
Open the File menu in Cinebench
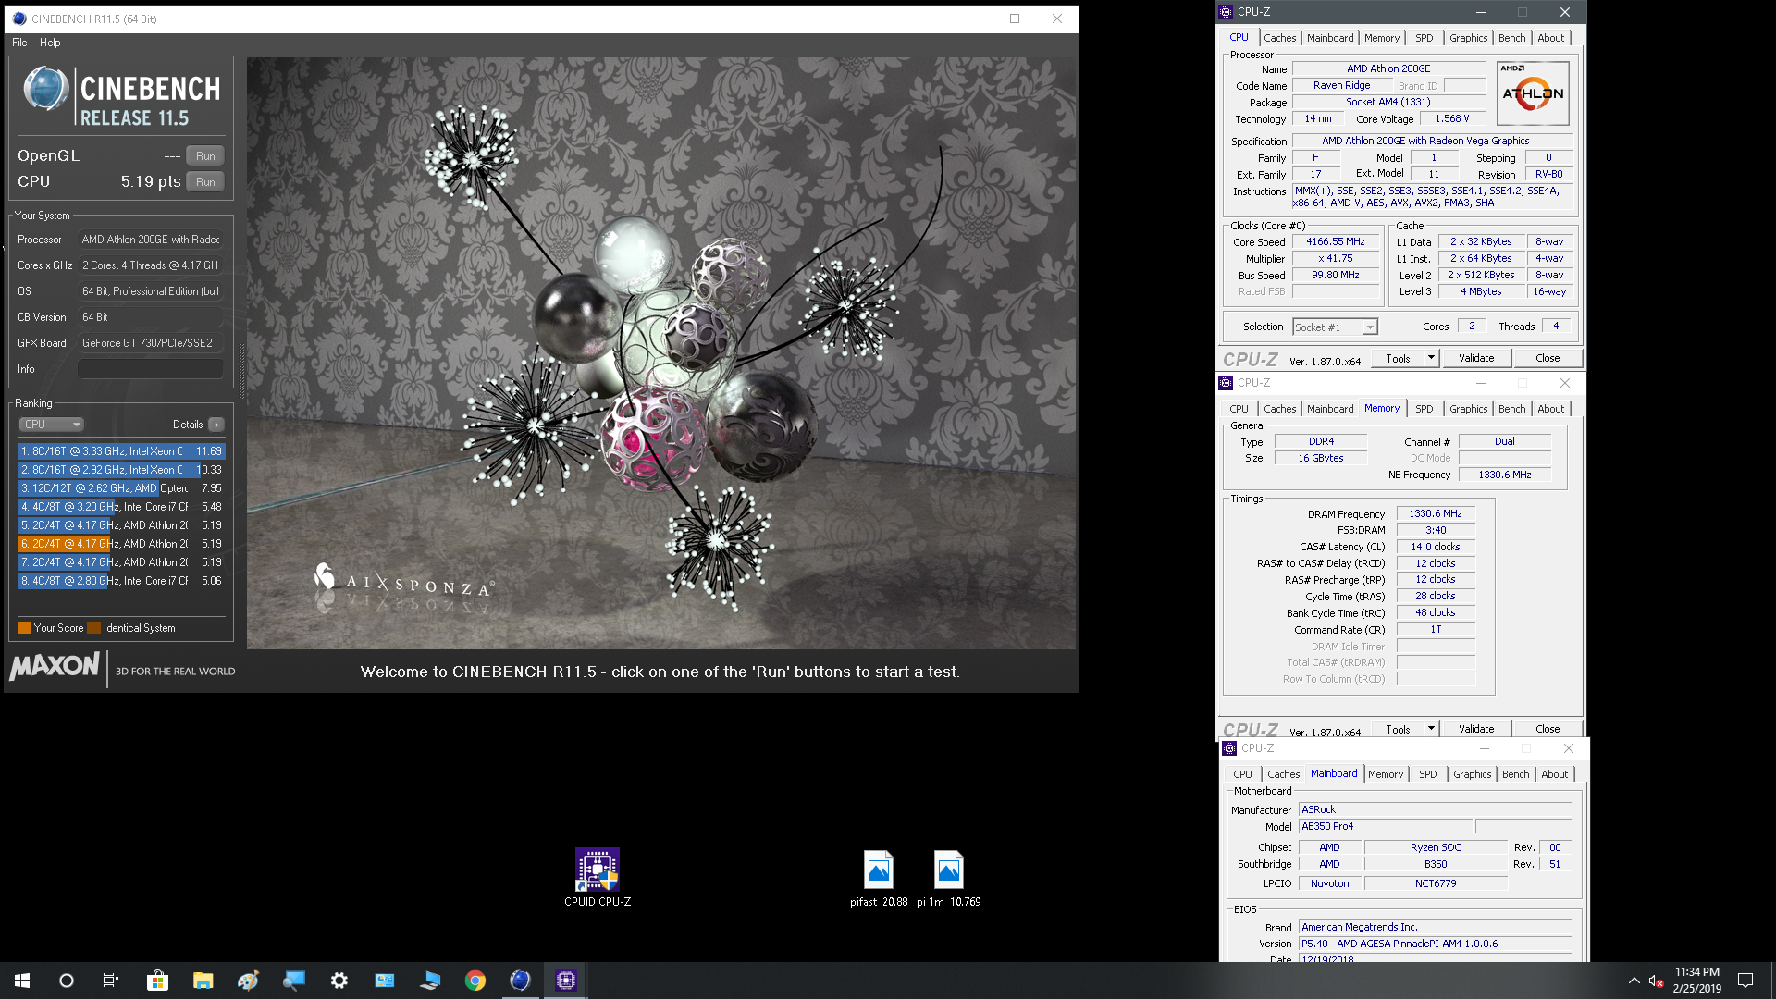[19, 43]
